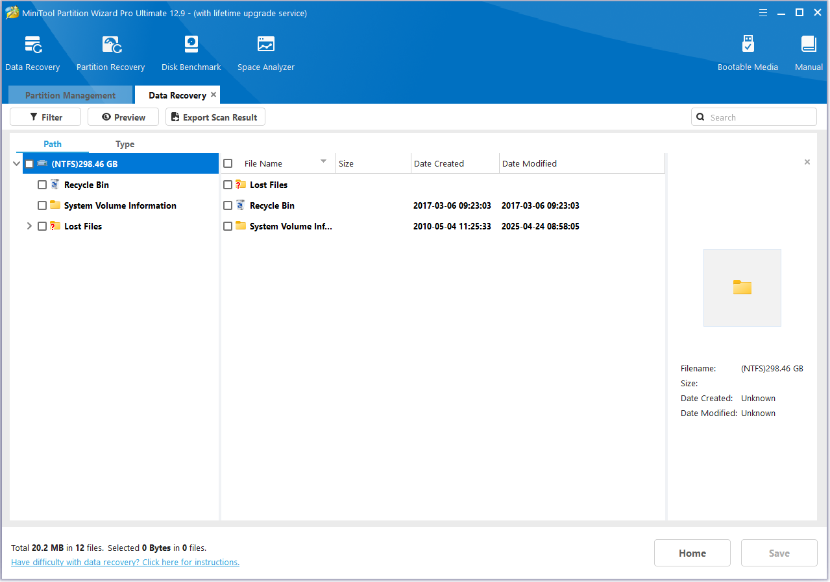
Task: Close the Data Recovery tab
Action: click(x=214, y=95)
